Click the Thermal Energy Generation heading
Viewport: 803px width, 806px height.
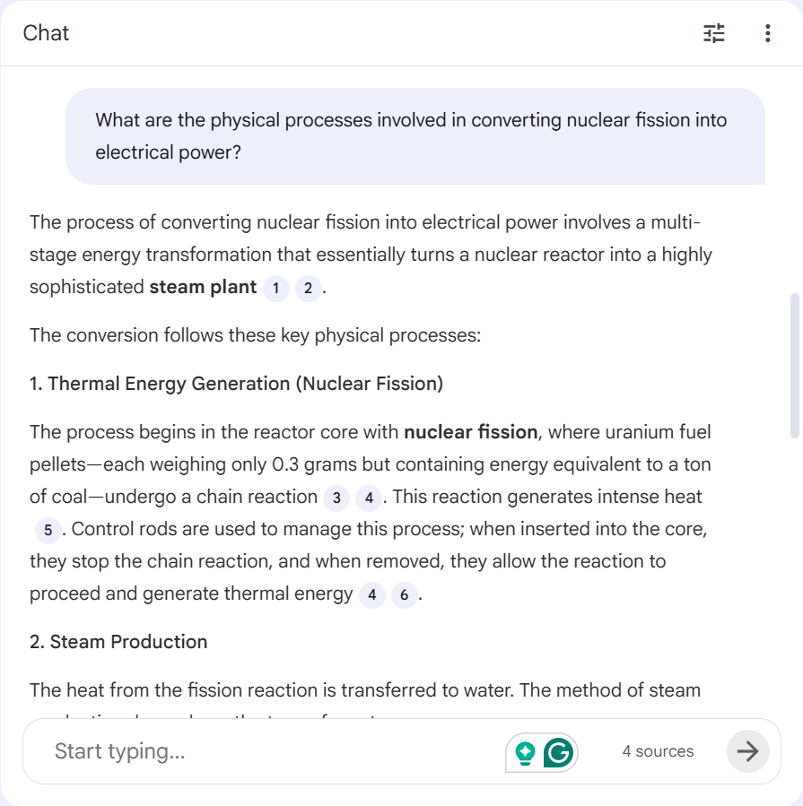point(236,384)
